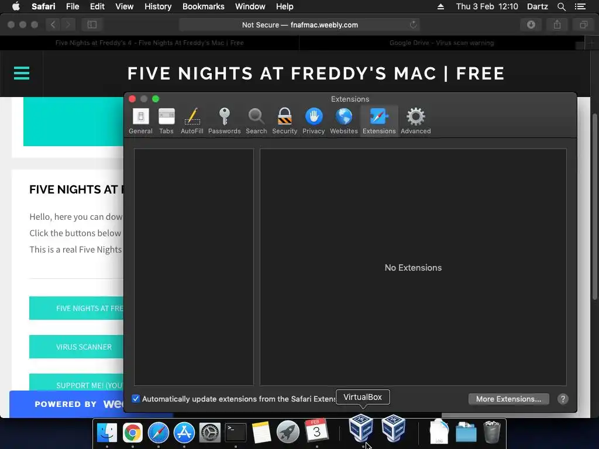The height and width of the screenshot is (449, 599).
Task: Open the Help menu
Action: 285,6
